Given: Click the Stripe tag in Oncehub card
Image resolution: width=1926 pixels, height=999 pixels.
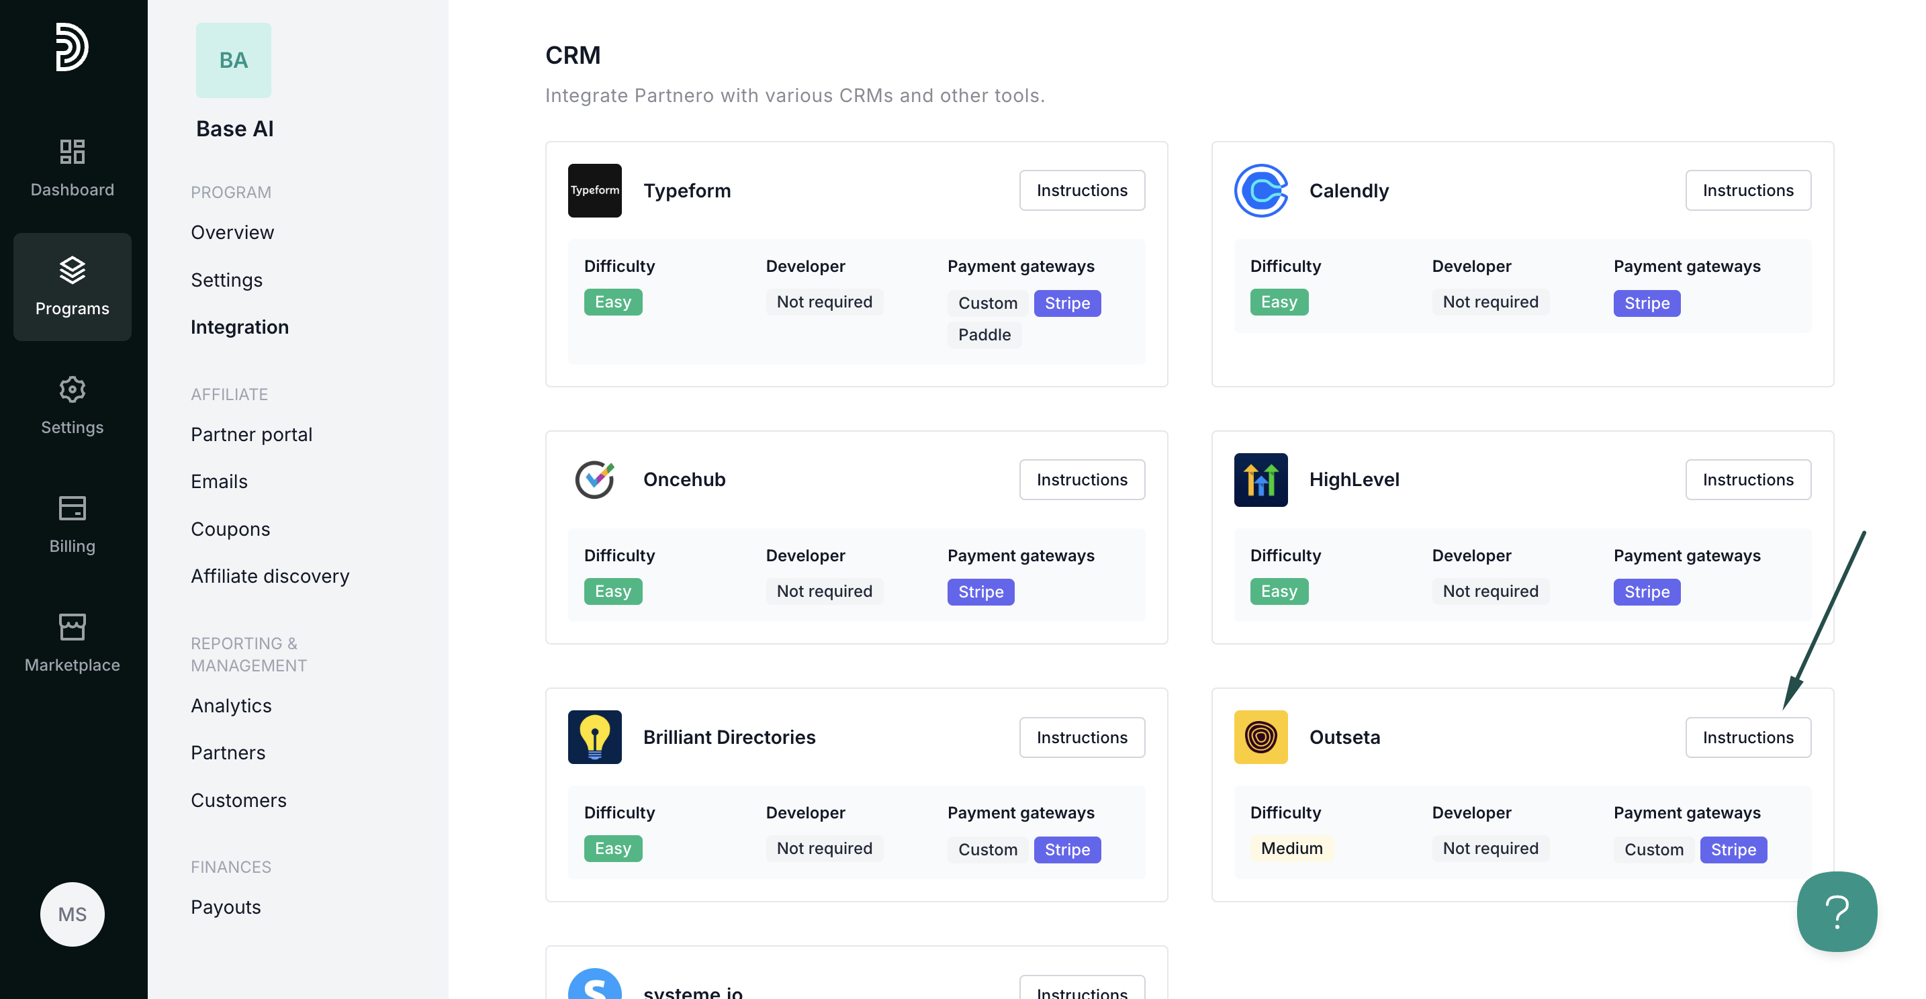Looking at the screenshot, I should (980, 591).
